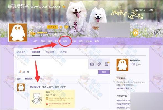Viewport: 163px width, 110px height.
Task: Filter posts by 全部 link
Action: point(19,79)
